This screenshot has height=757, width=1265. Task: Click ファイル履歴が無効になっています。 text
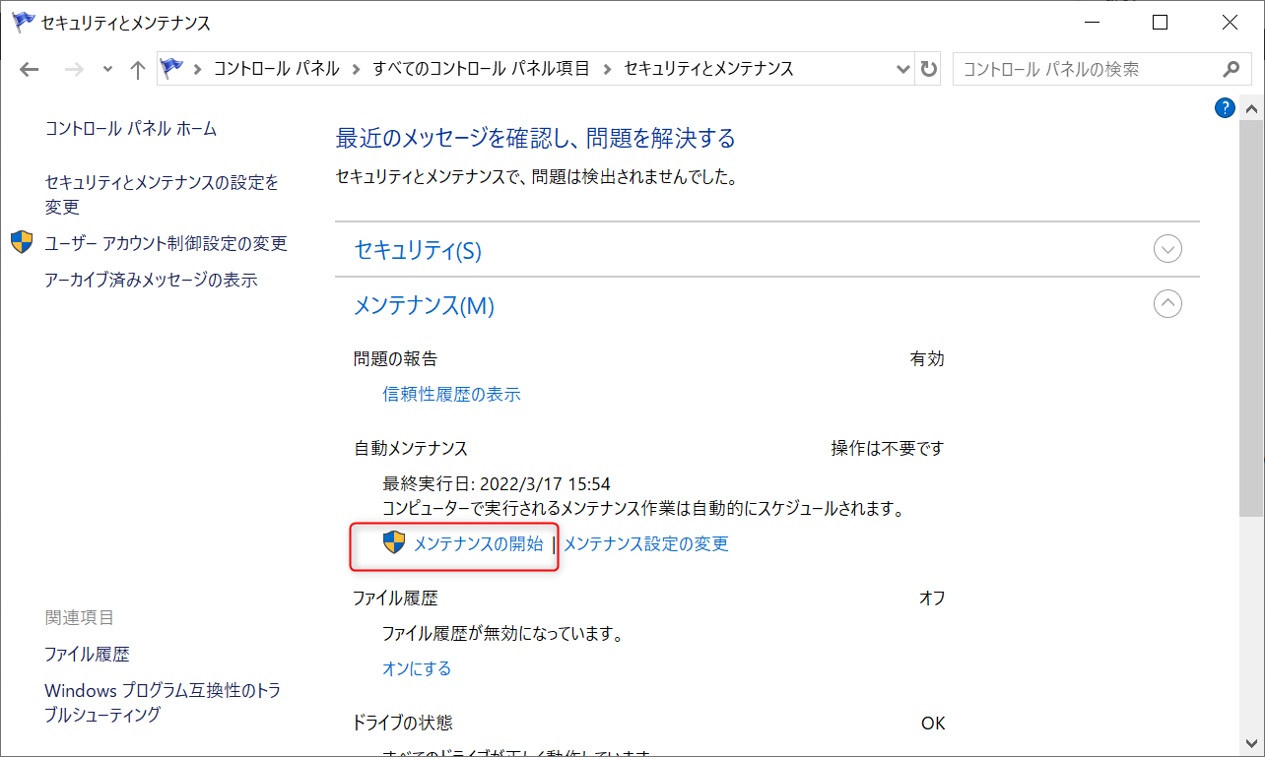(x=503, y=633)
